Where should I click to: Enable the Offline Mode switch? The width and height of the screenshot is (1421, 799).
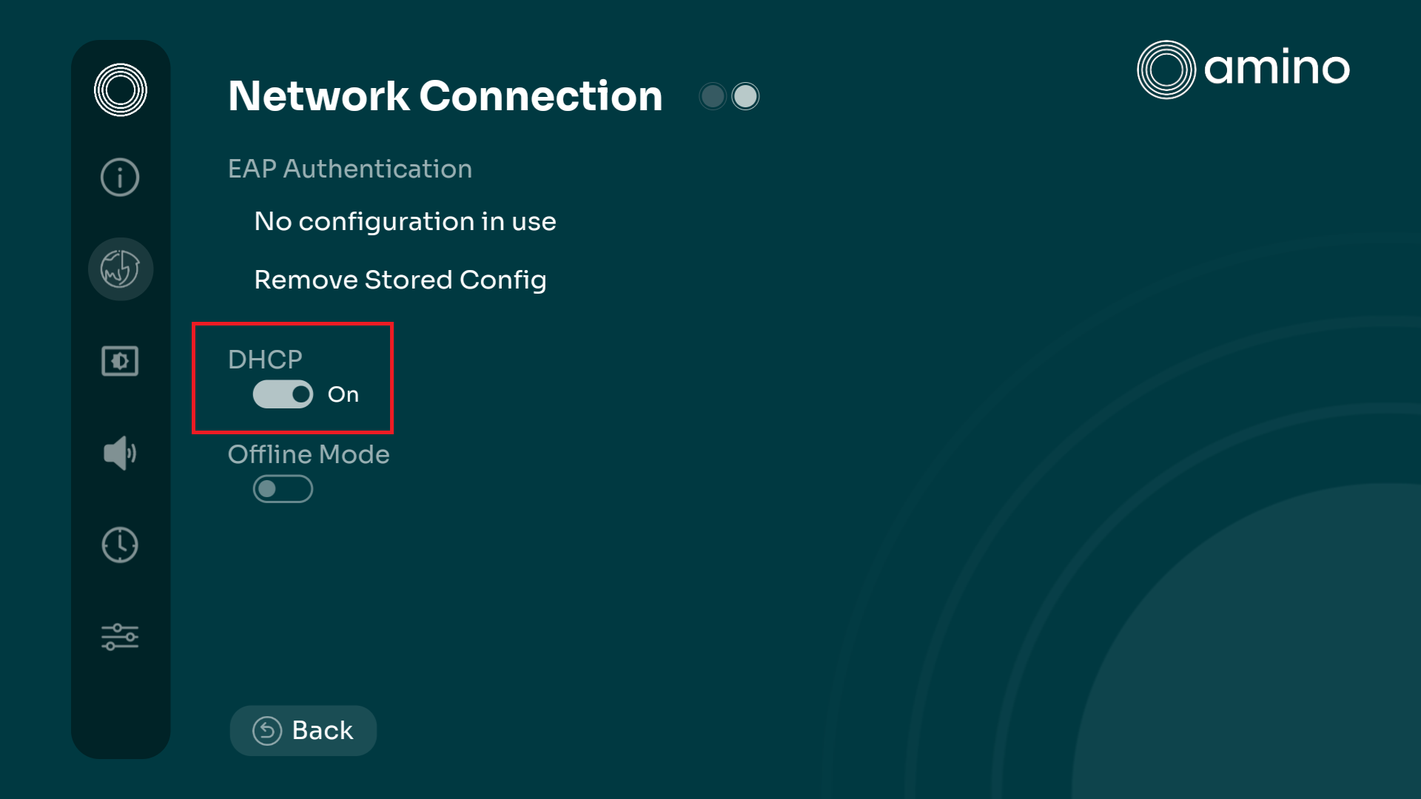pos(283,489)
